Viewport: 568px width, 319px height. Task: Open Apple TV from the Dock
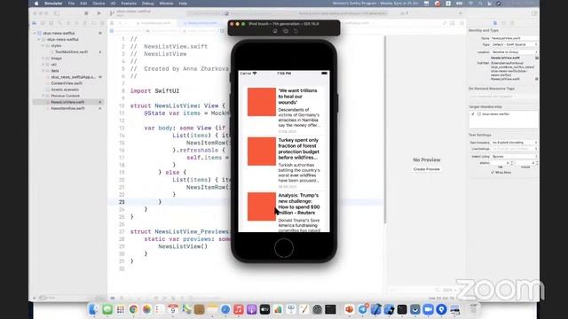point(264,309)
